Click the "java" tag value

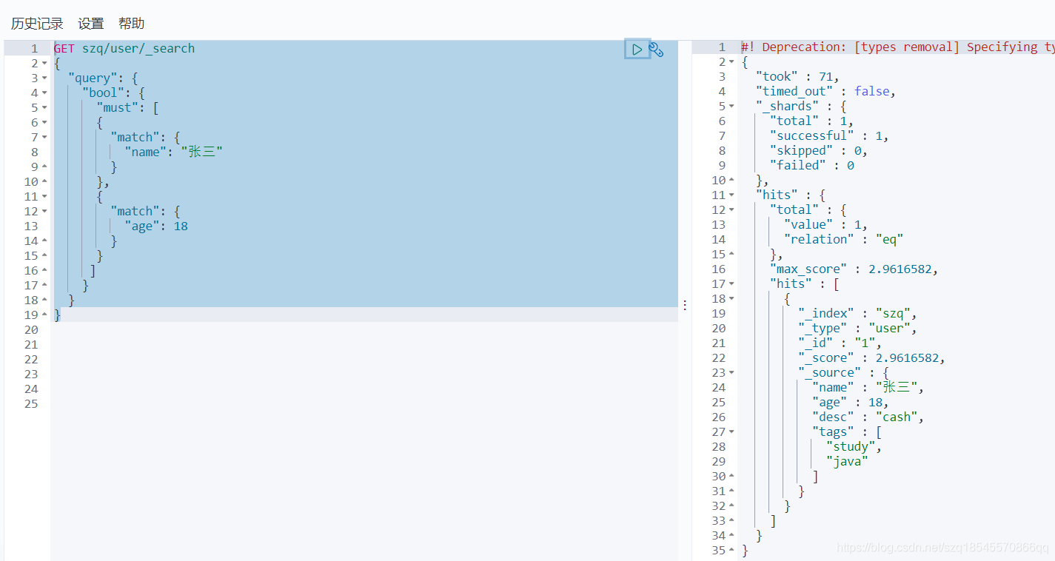(x=847, y=462)
